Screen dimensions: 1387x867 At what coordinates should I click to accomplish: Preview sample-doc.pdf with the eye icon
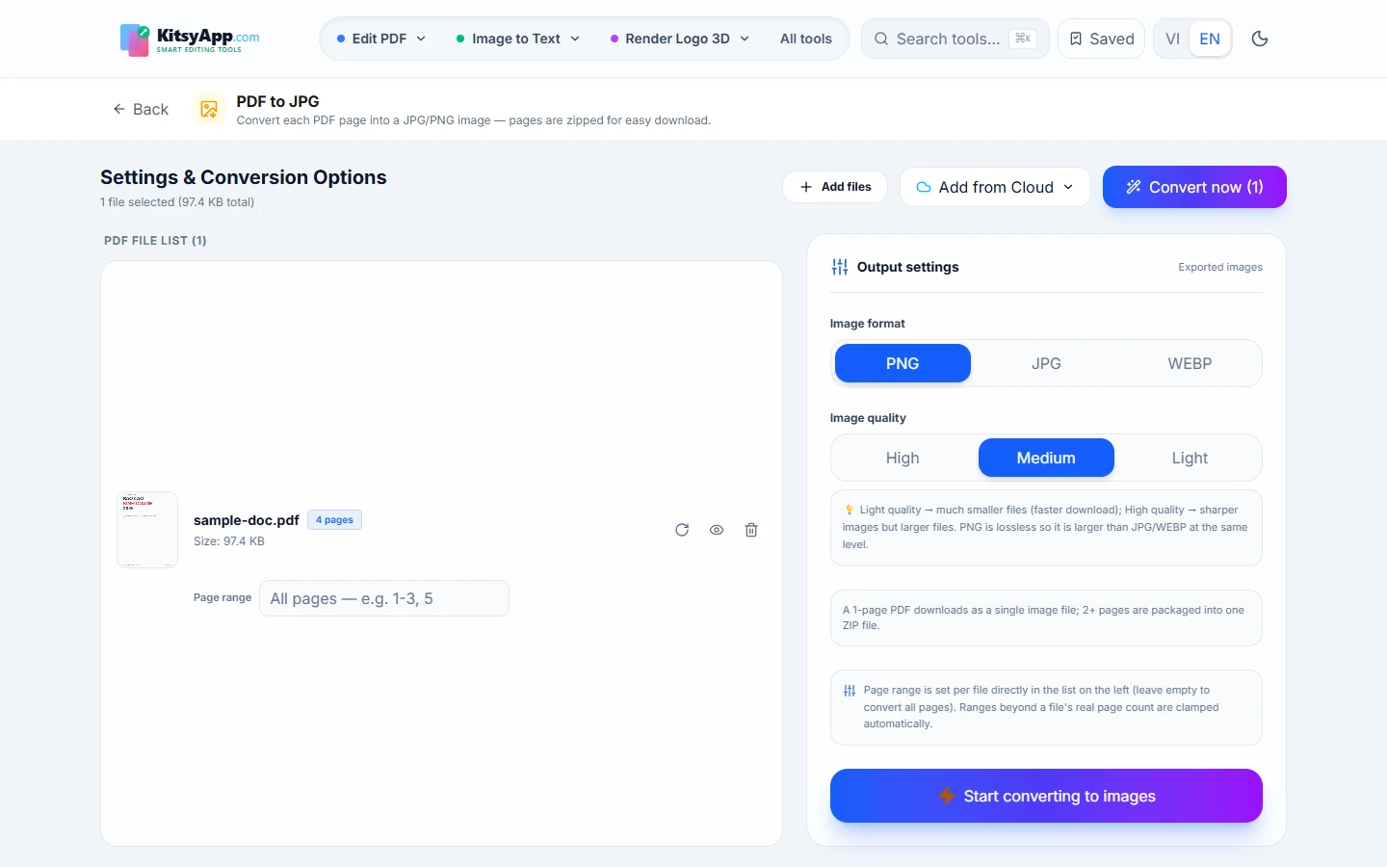coord(717,530)
